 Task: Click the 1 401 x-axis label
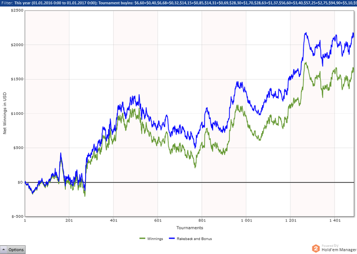(x=335, y=220)
